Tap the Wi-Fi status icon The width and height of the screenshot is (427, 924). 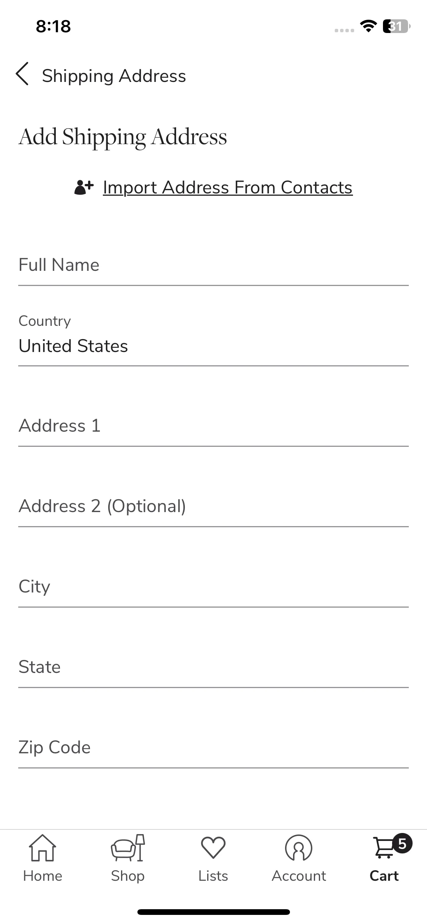368,26
